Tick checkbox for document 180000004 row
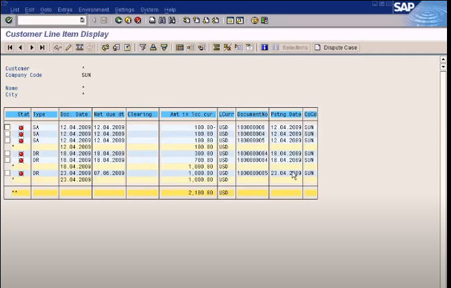The height and width of the screenshot is (288, 451). click(x=7, y=134)
